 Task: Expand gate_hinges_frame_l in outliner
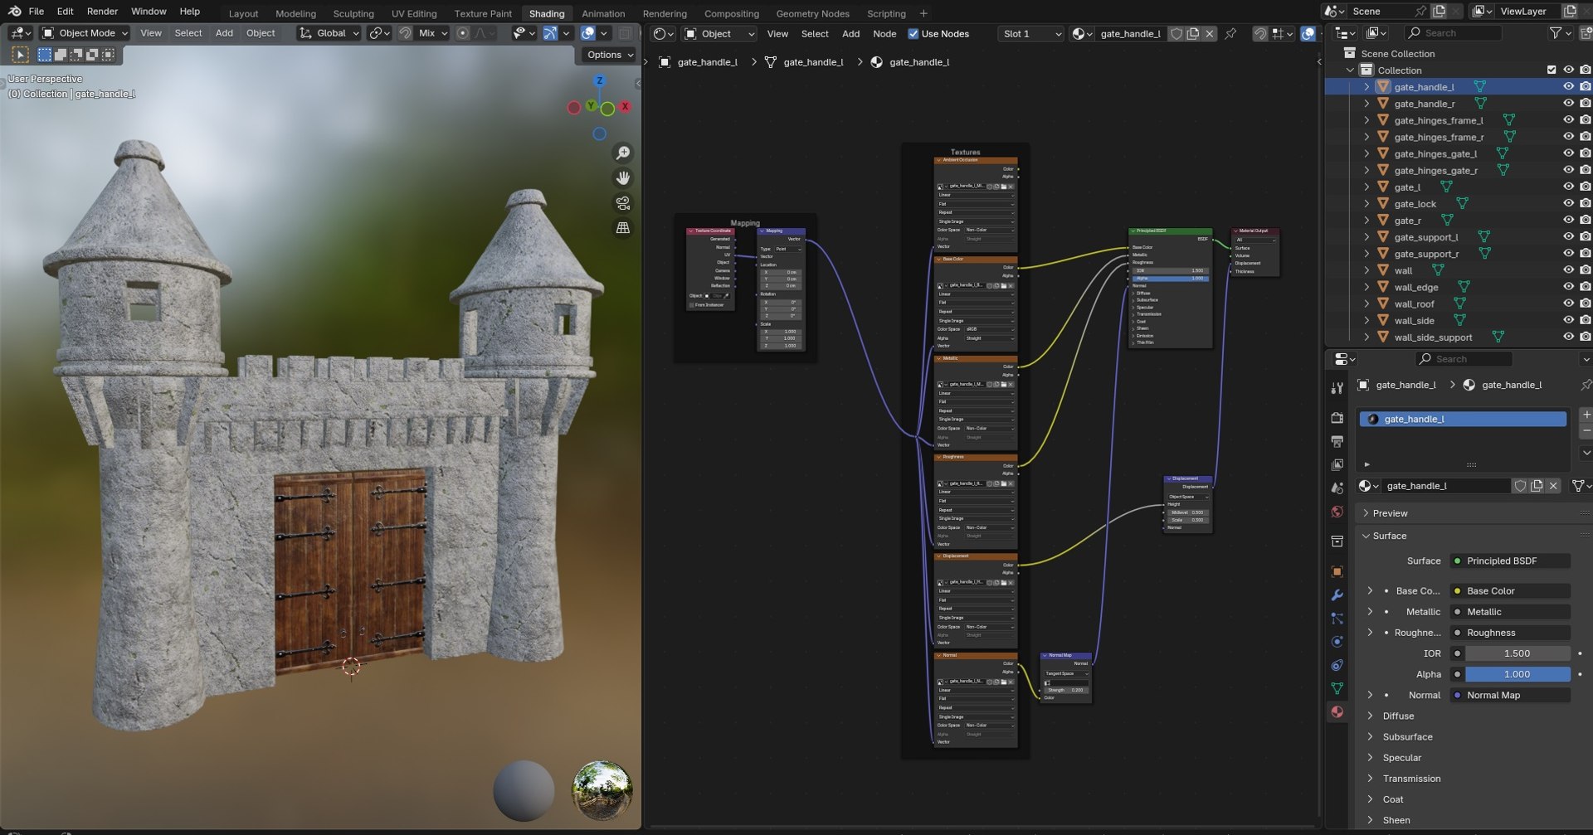1366,120
